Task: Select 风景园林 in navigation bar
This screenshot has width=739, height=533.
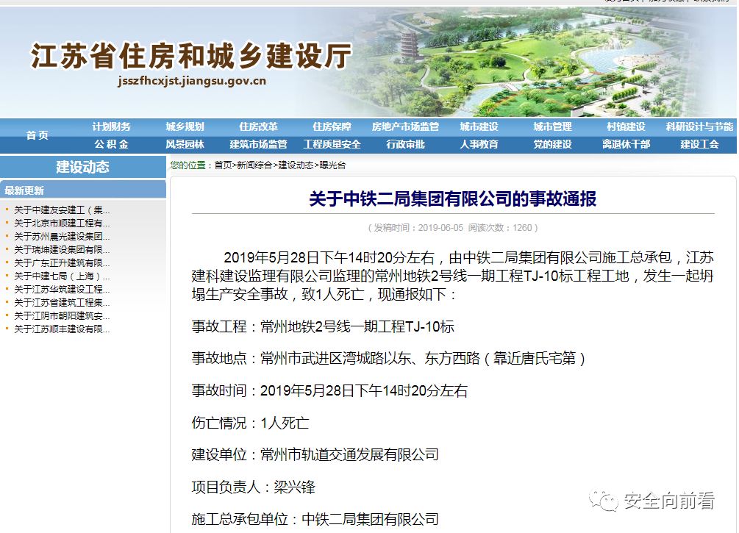Action: [185, 144]
